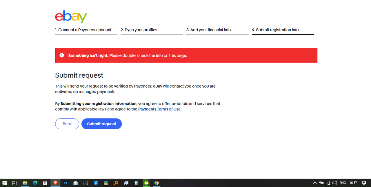Screen dimensions: 371x187
Task: Open the Mail app in the taskbar
Action: click(76, 183)
